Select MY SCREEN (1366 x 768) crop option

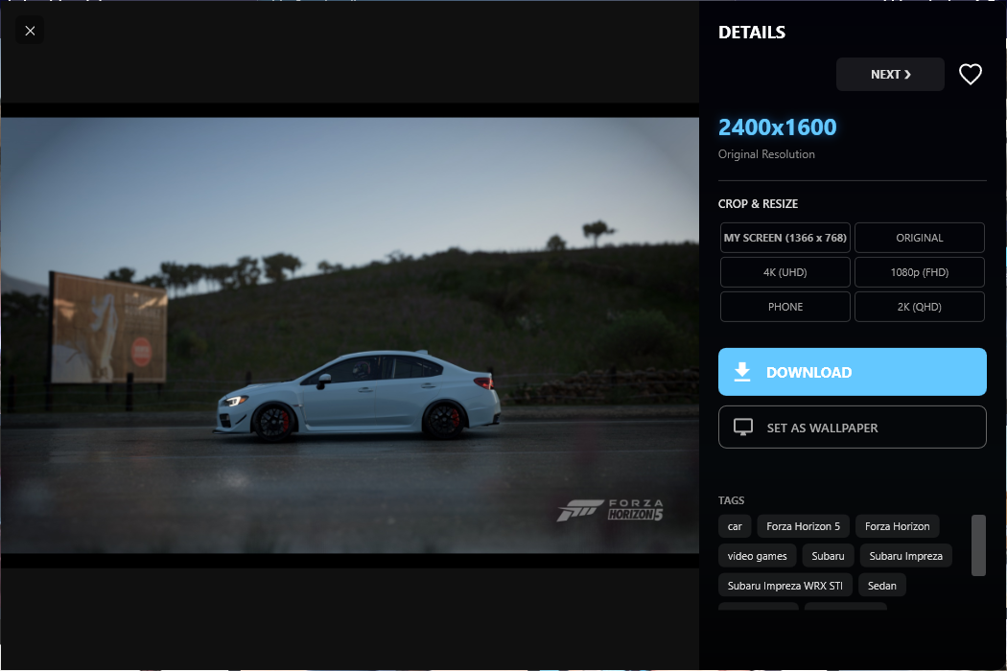point(785,238)
